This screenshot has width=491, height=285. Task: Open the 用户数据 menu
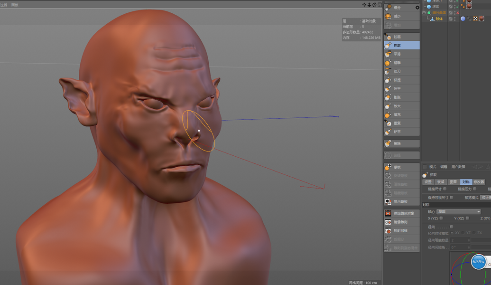click(458, 167)
